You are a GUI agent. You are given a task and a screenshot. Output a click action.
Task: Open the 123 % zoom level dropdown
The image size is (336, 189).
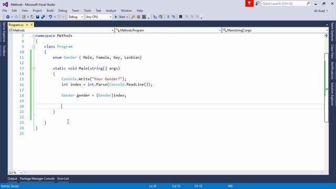(x=15, y=173)
